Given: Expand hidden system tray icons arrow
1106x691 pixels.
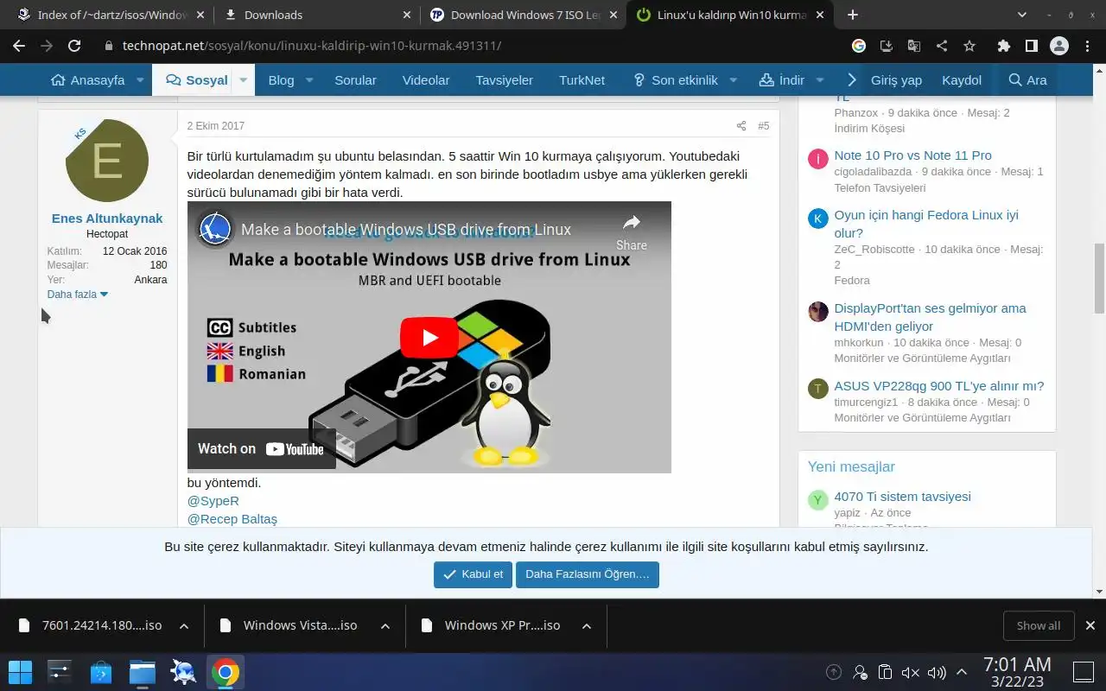Looking at the screenshot, I should [x=962, y=672].
